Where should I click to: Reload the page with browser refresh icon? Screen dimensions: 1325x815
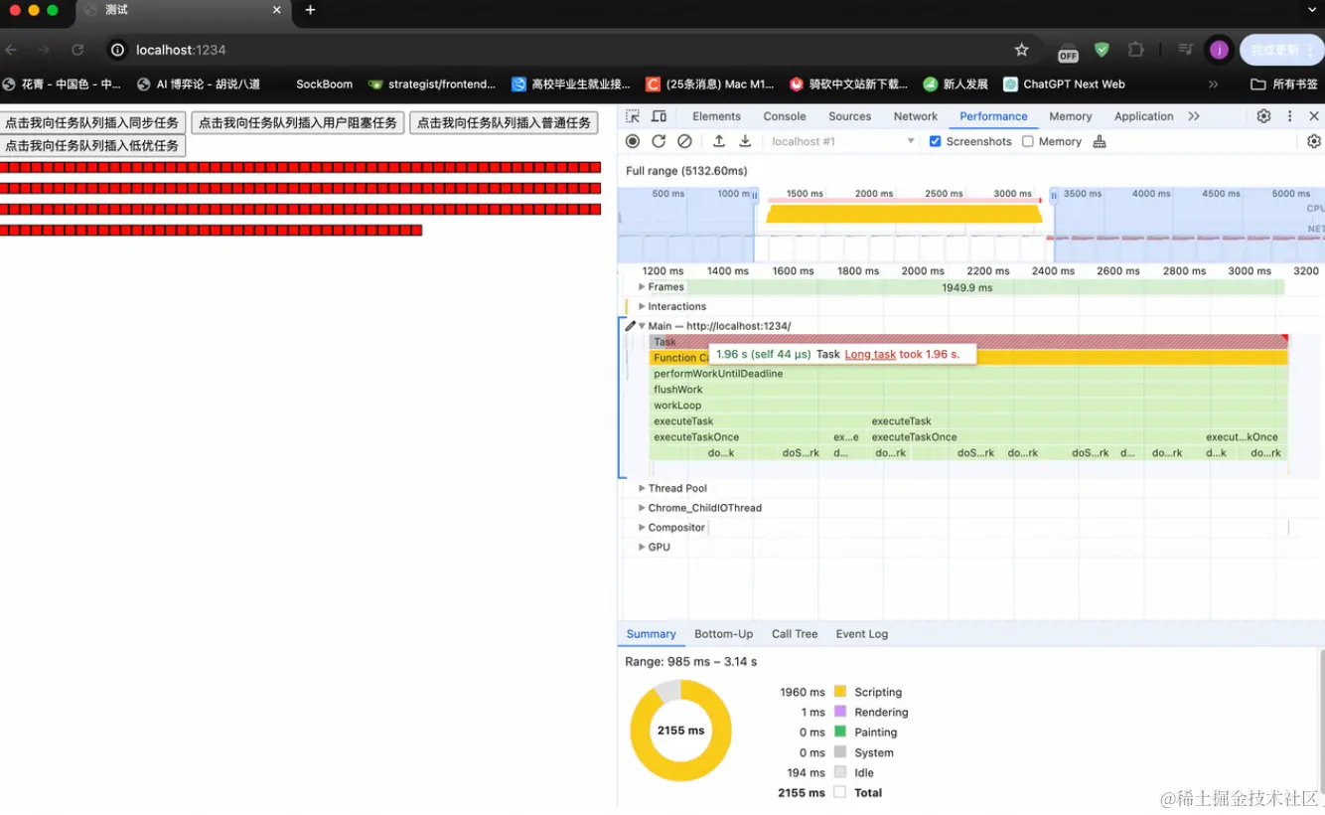(x=77, y=50)
